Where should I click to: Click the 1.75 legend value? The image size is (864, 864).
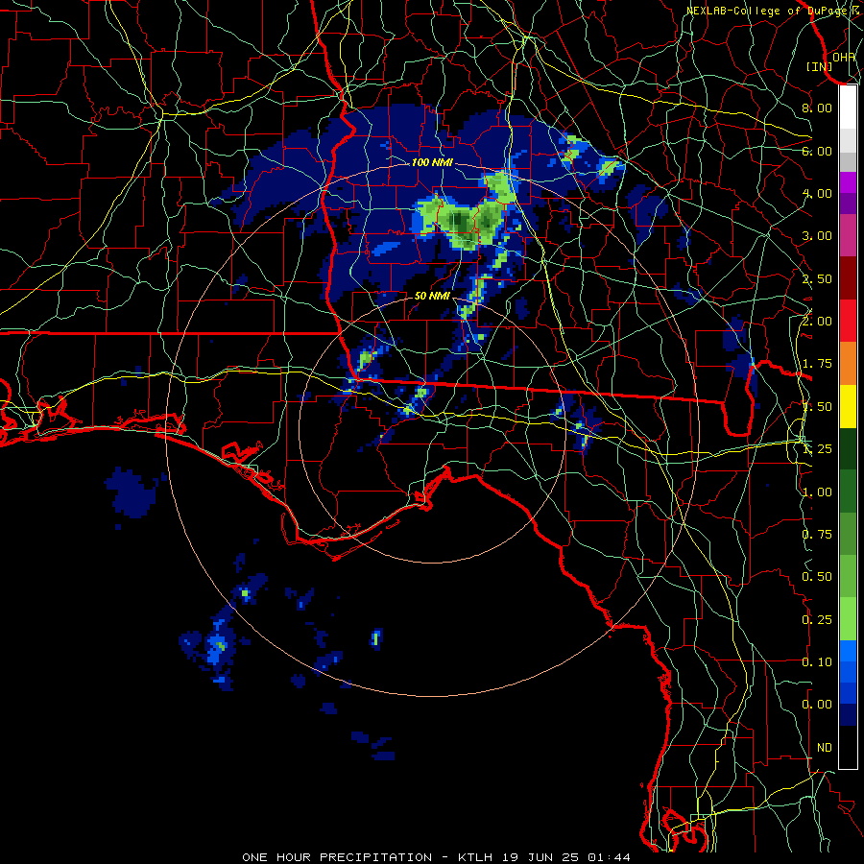tap(817, 364)
